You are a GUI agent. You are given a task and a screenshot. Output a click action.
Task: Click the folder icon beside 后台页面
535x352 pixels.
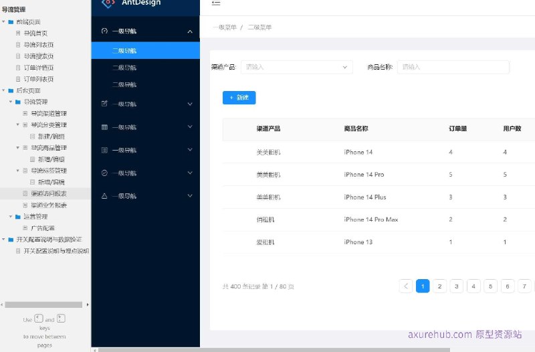[x=11, y=90]
